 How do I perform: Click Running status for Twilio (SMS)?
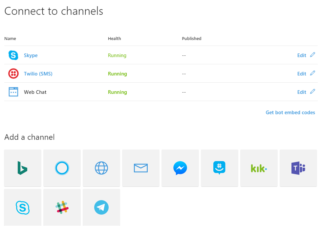tap(117, 74)
